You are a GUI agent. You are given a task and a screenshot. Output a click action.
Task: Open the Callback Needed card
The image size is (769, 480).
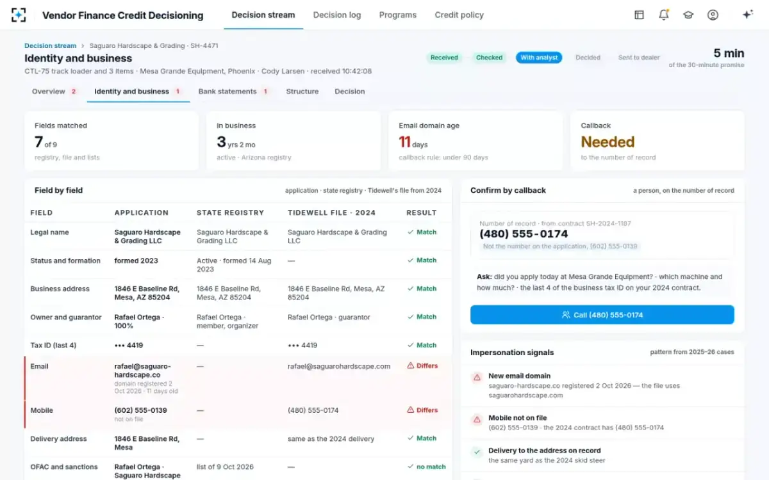(x=657, y=141)
